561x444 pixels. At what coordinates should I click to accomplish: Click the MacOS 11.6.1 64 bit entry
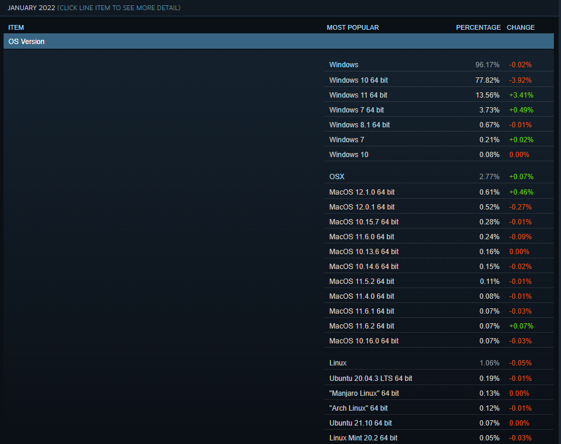pyautogui.click(x=439, y=311)
